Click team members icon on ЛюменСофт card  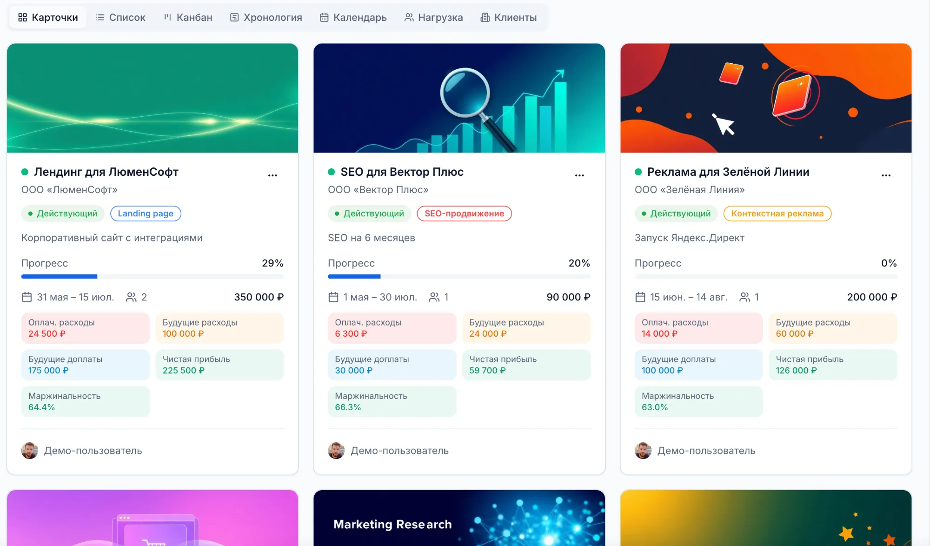click(x=131, y=297)
